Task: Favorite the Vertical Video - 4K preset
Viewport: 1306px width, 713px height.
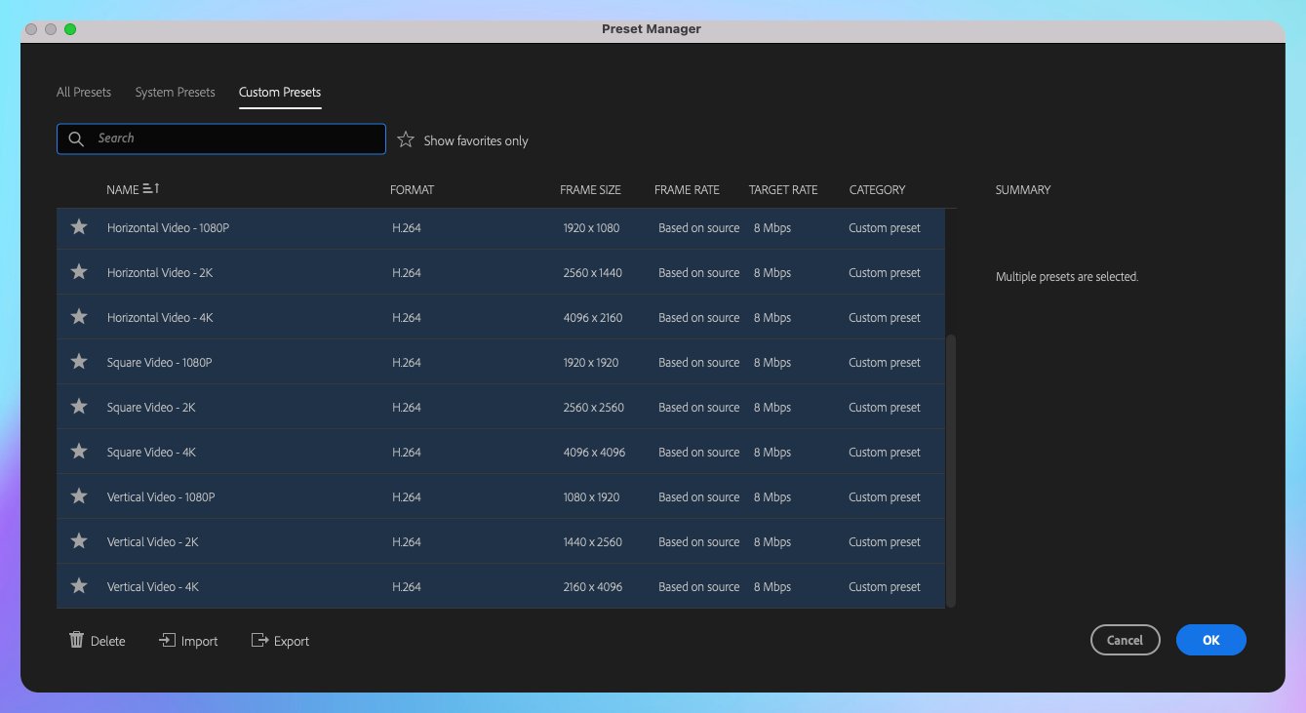Action: 79,585
